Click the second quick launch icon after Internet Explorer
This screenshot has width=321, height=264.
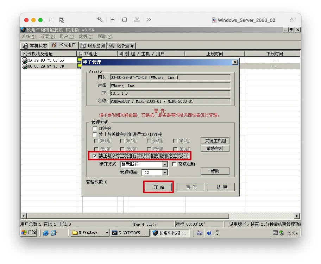click(53, 233)
